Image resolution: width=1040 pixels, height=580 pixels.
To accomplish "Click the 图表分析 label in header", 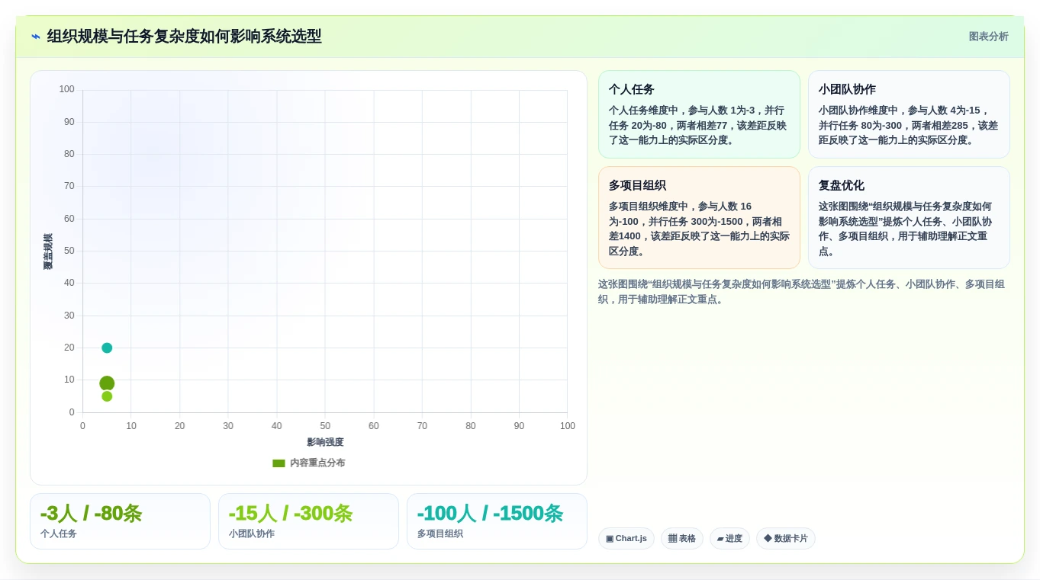I will [x=988, y=37].
